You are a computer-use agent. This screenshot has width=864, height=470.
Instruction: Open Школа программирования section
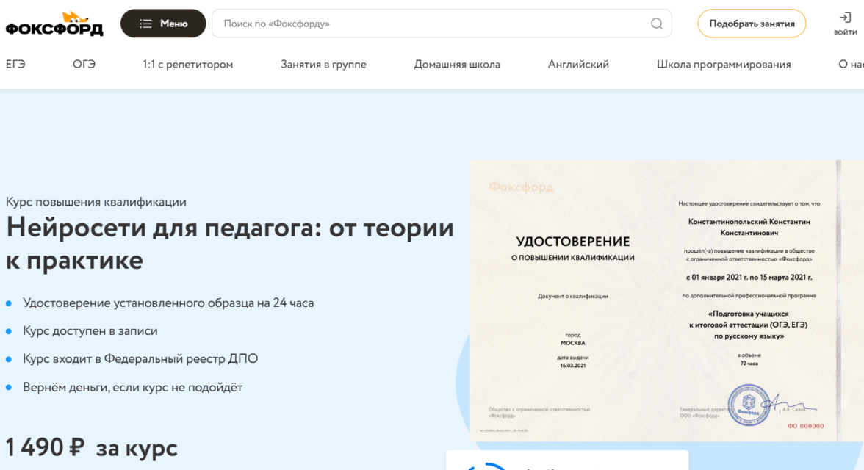click(724, 65)
